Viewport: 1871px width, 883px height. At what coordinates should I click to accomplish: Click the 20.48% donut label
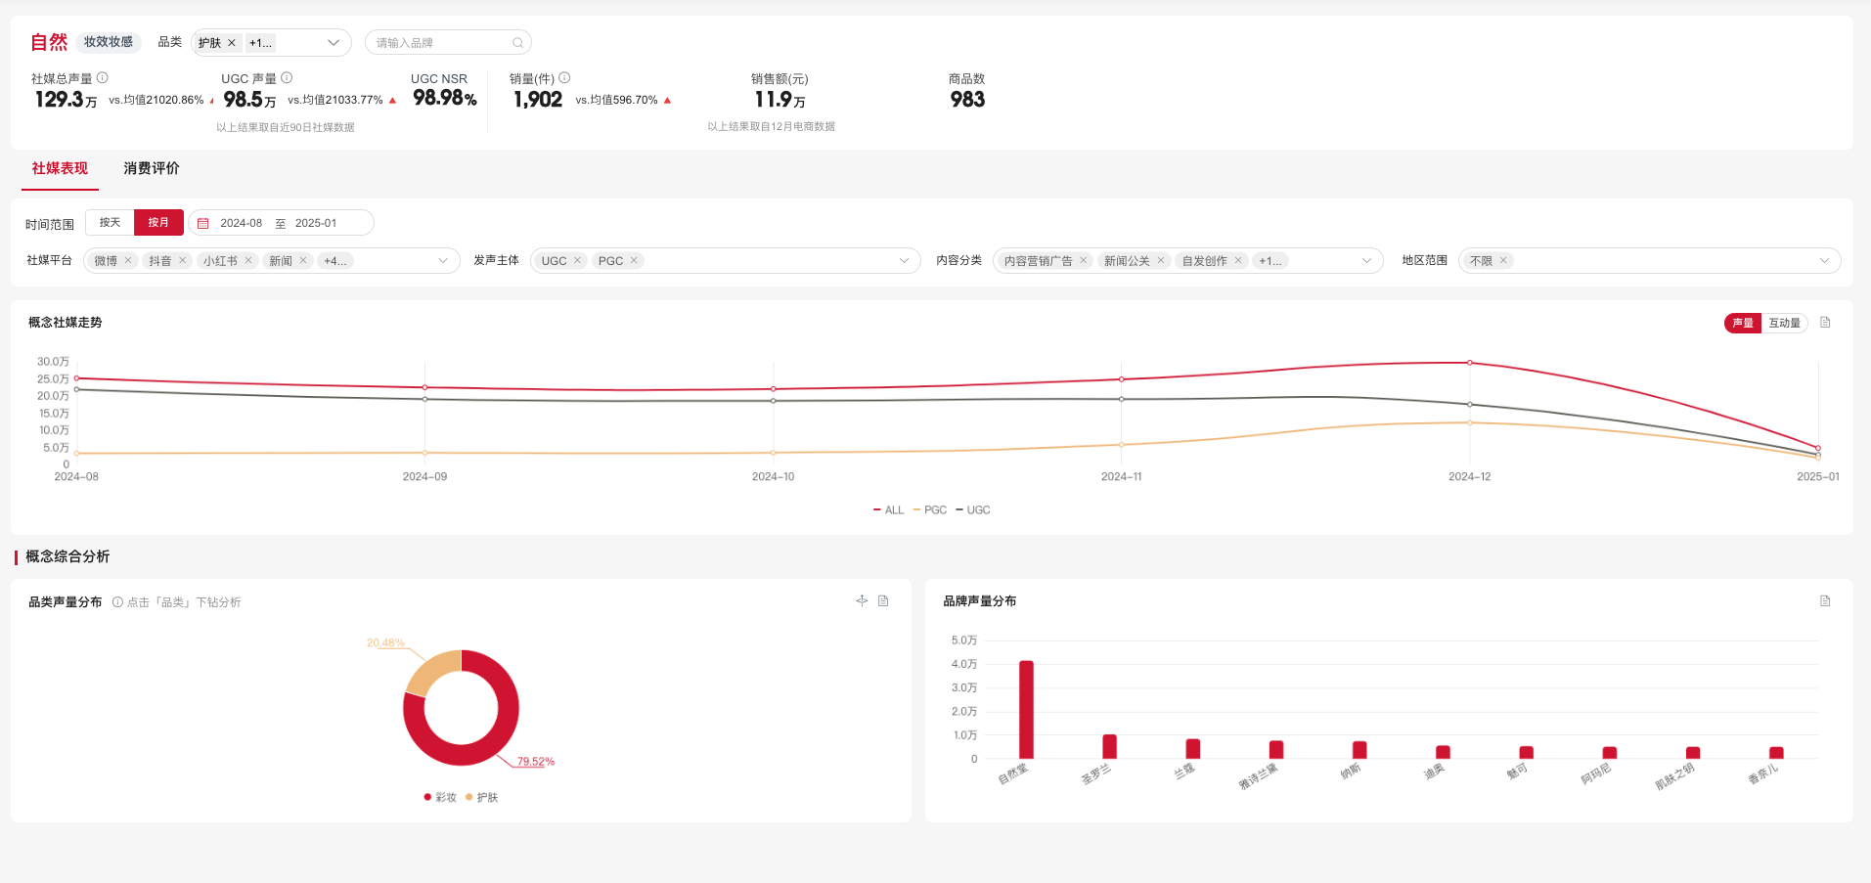385,643
